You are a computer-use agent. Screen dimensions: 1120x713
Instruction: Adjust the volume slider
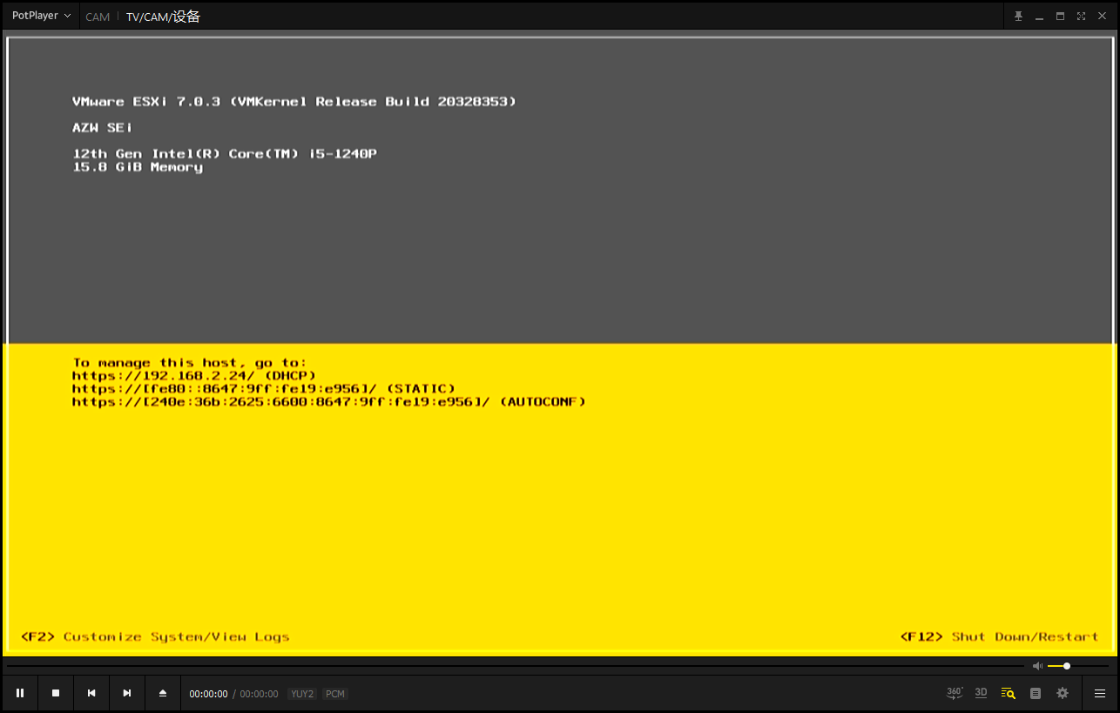1077,666
